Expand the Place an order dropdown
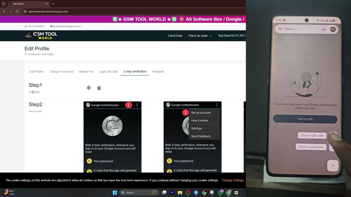This screenshot has height=197, width=351. coord(200,36)
